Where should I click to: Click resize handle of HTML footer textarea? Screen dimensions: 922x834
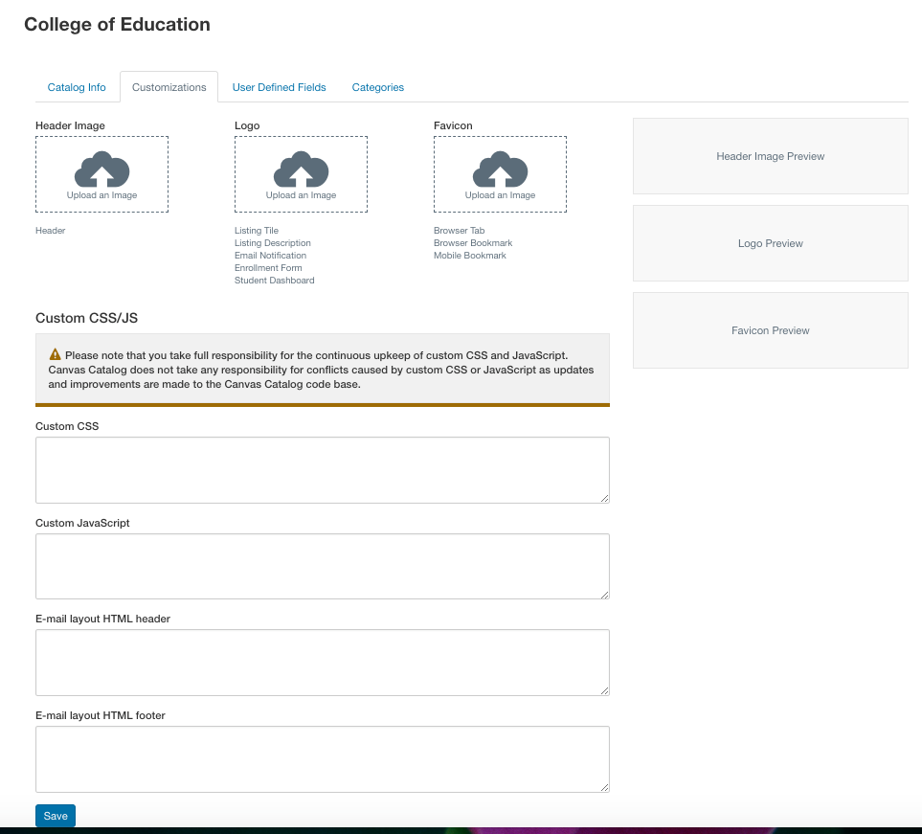[x=604, y=786]
